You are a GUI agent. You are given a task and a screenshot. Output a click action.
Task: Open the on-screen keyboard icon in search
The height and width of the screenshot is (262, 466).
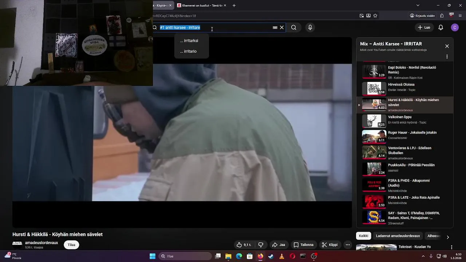275,28
